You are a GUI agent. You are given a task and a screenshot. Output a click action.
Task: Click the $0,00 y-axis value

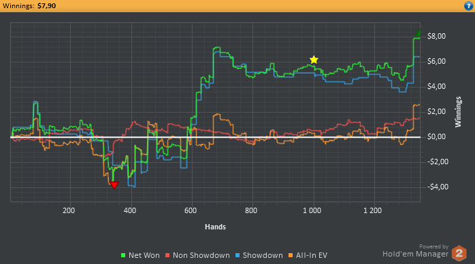point(436,137)
